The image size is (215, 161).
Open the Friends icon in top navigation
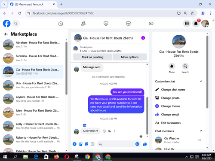pos(83,24)
